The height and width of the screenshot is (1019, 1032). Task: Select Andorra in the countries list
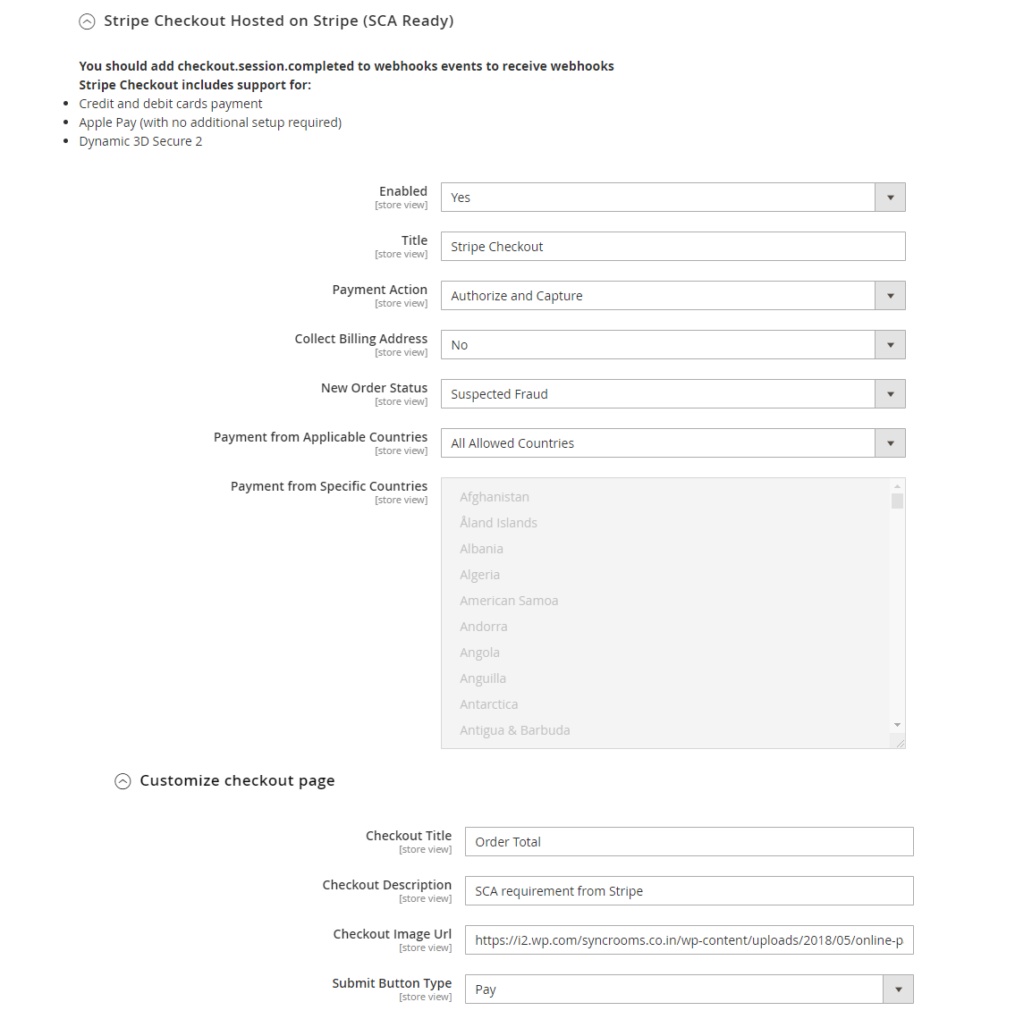483,627
